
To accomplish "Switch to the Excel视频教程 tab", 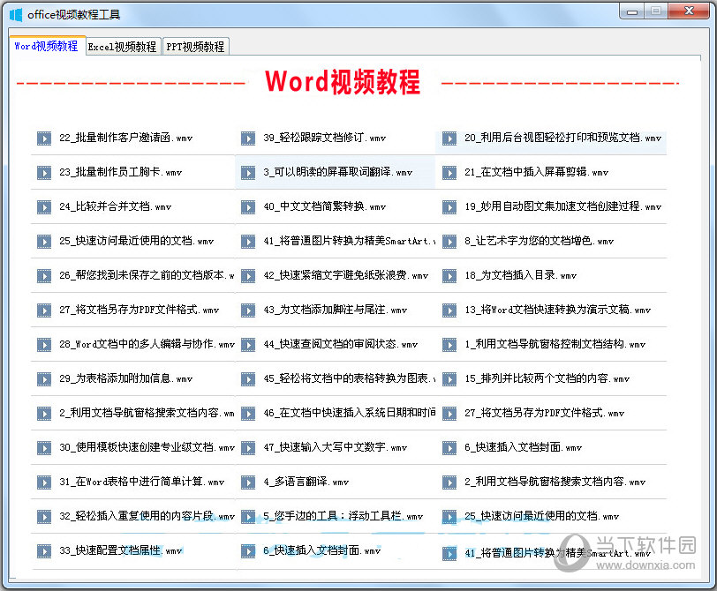I will coord(122,47).
